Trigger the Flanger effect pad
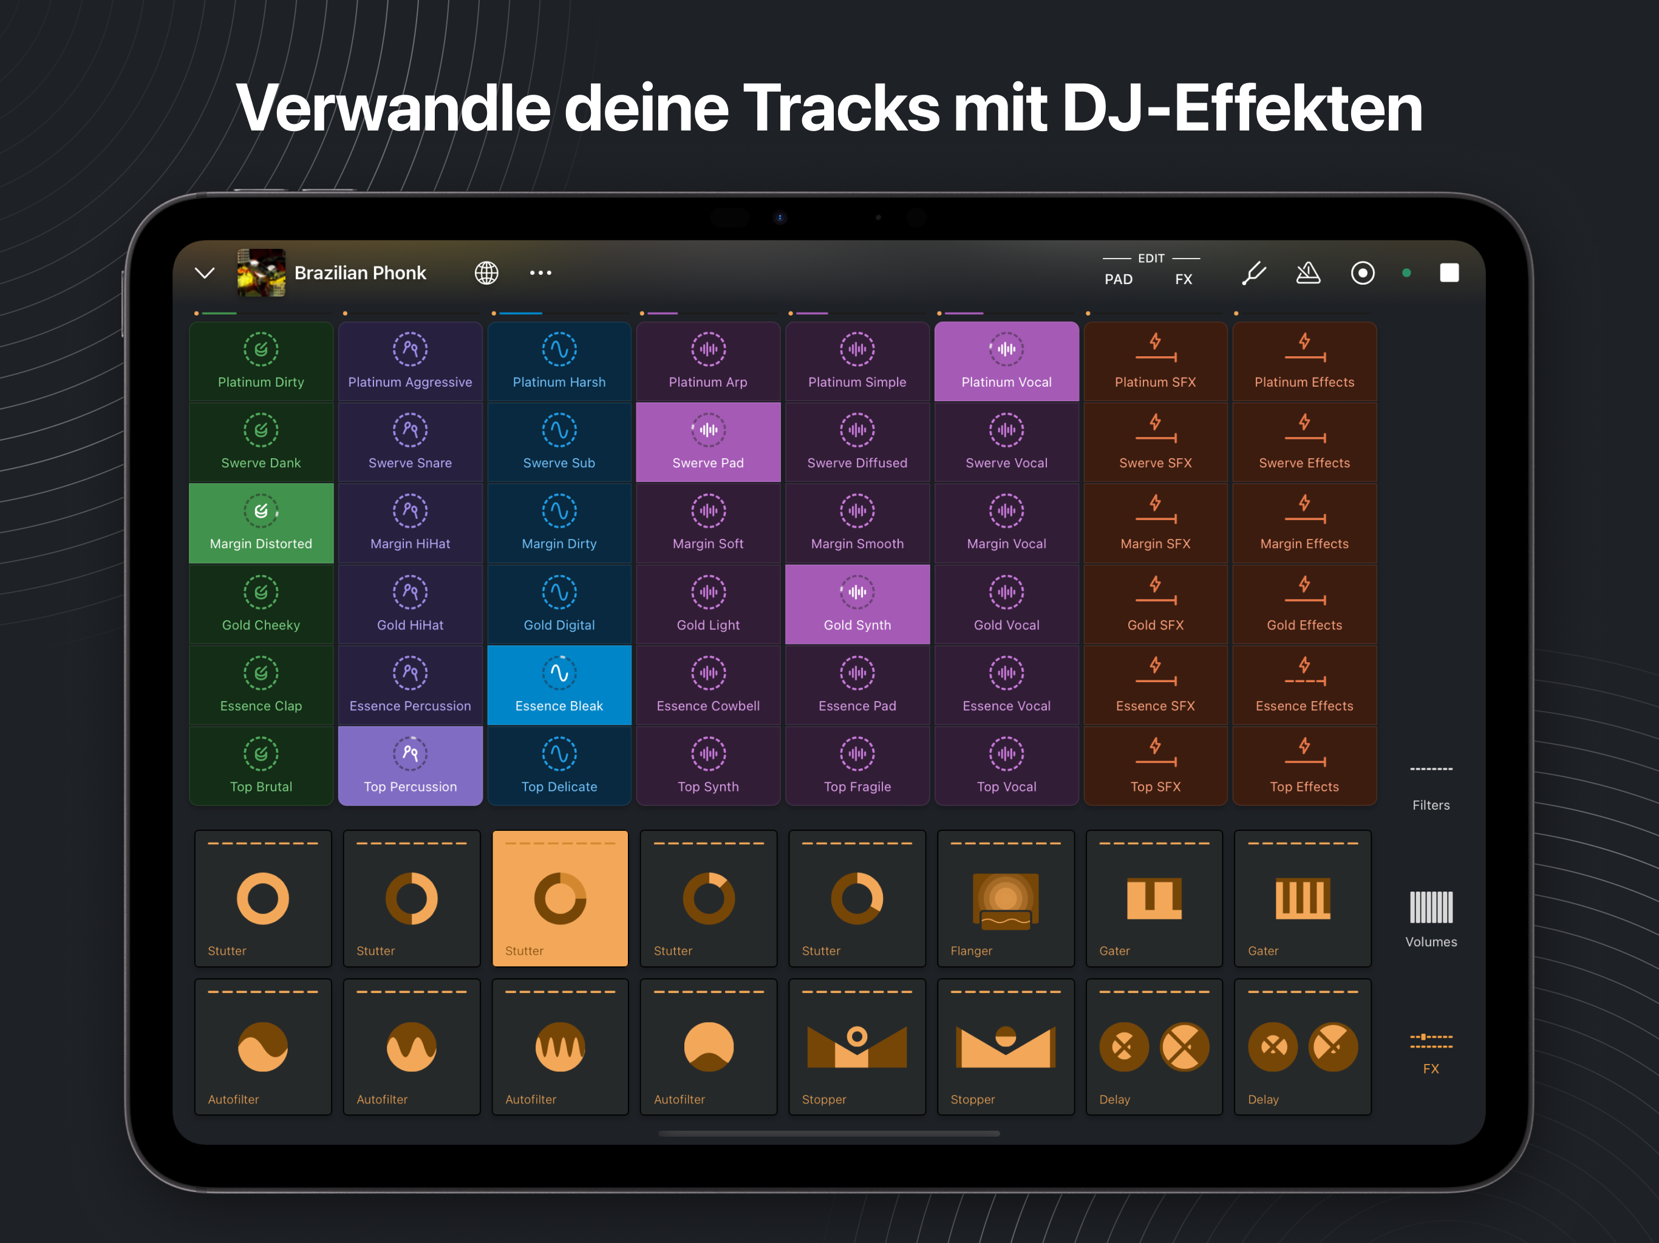Screen dimensions: 1659x1243 click(x=1005, y=898)
